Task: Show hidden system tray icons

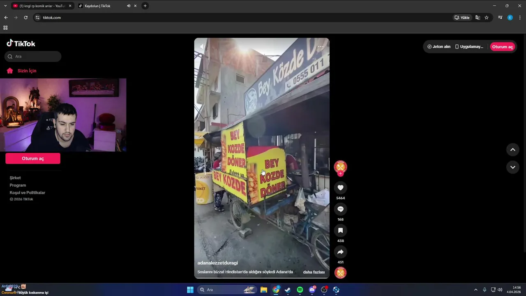Action: (x=476, y=290)
